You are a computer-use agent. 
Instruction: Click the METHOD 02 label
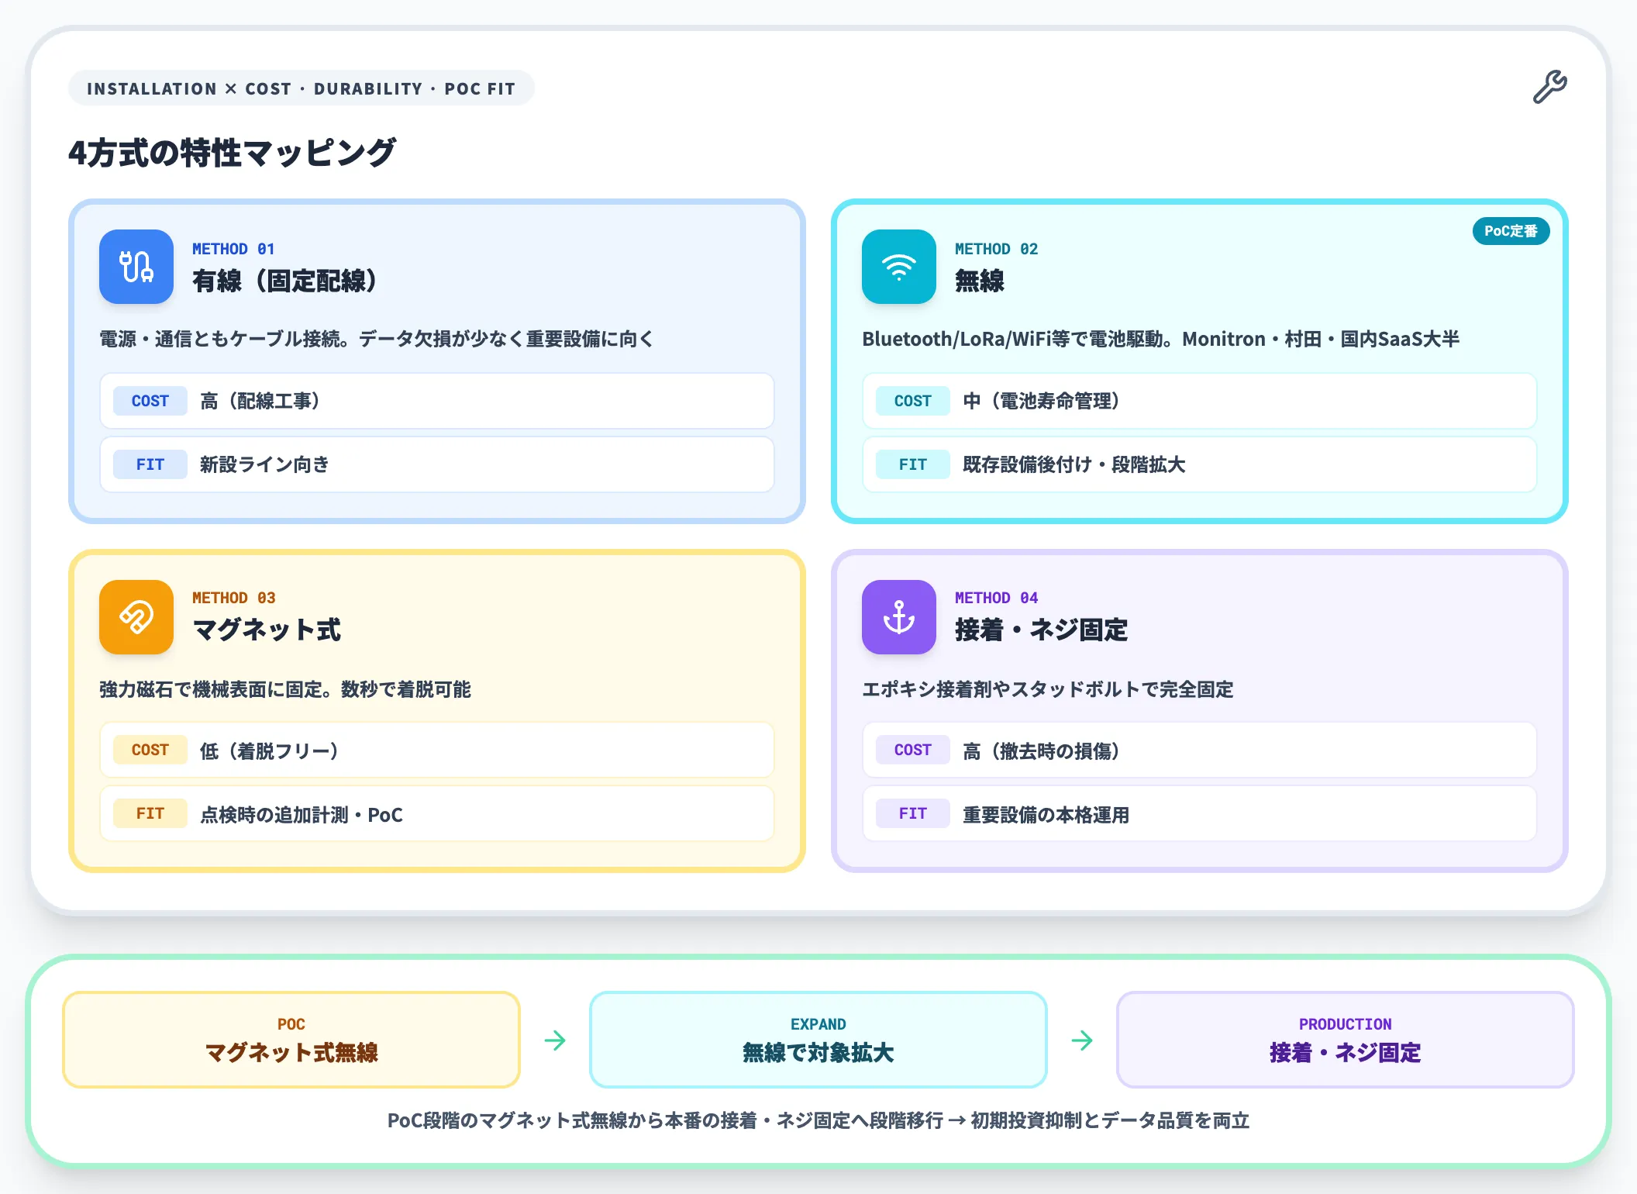996,249
